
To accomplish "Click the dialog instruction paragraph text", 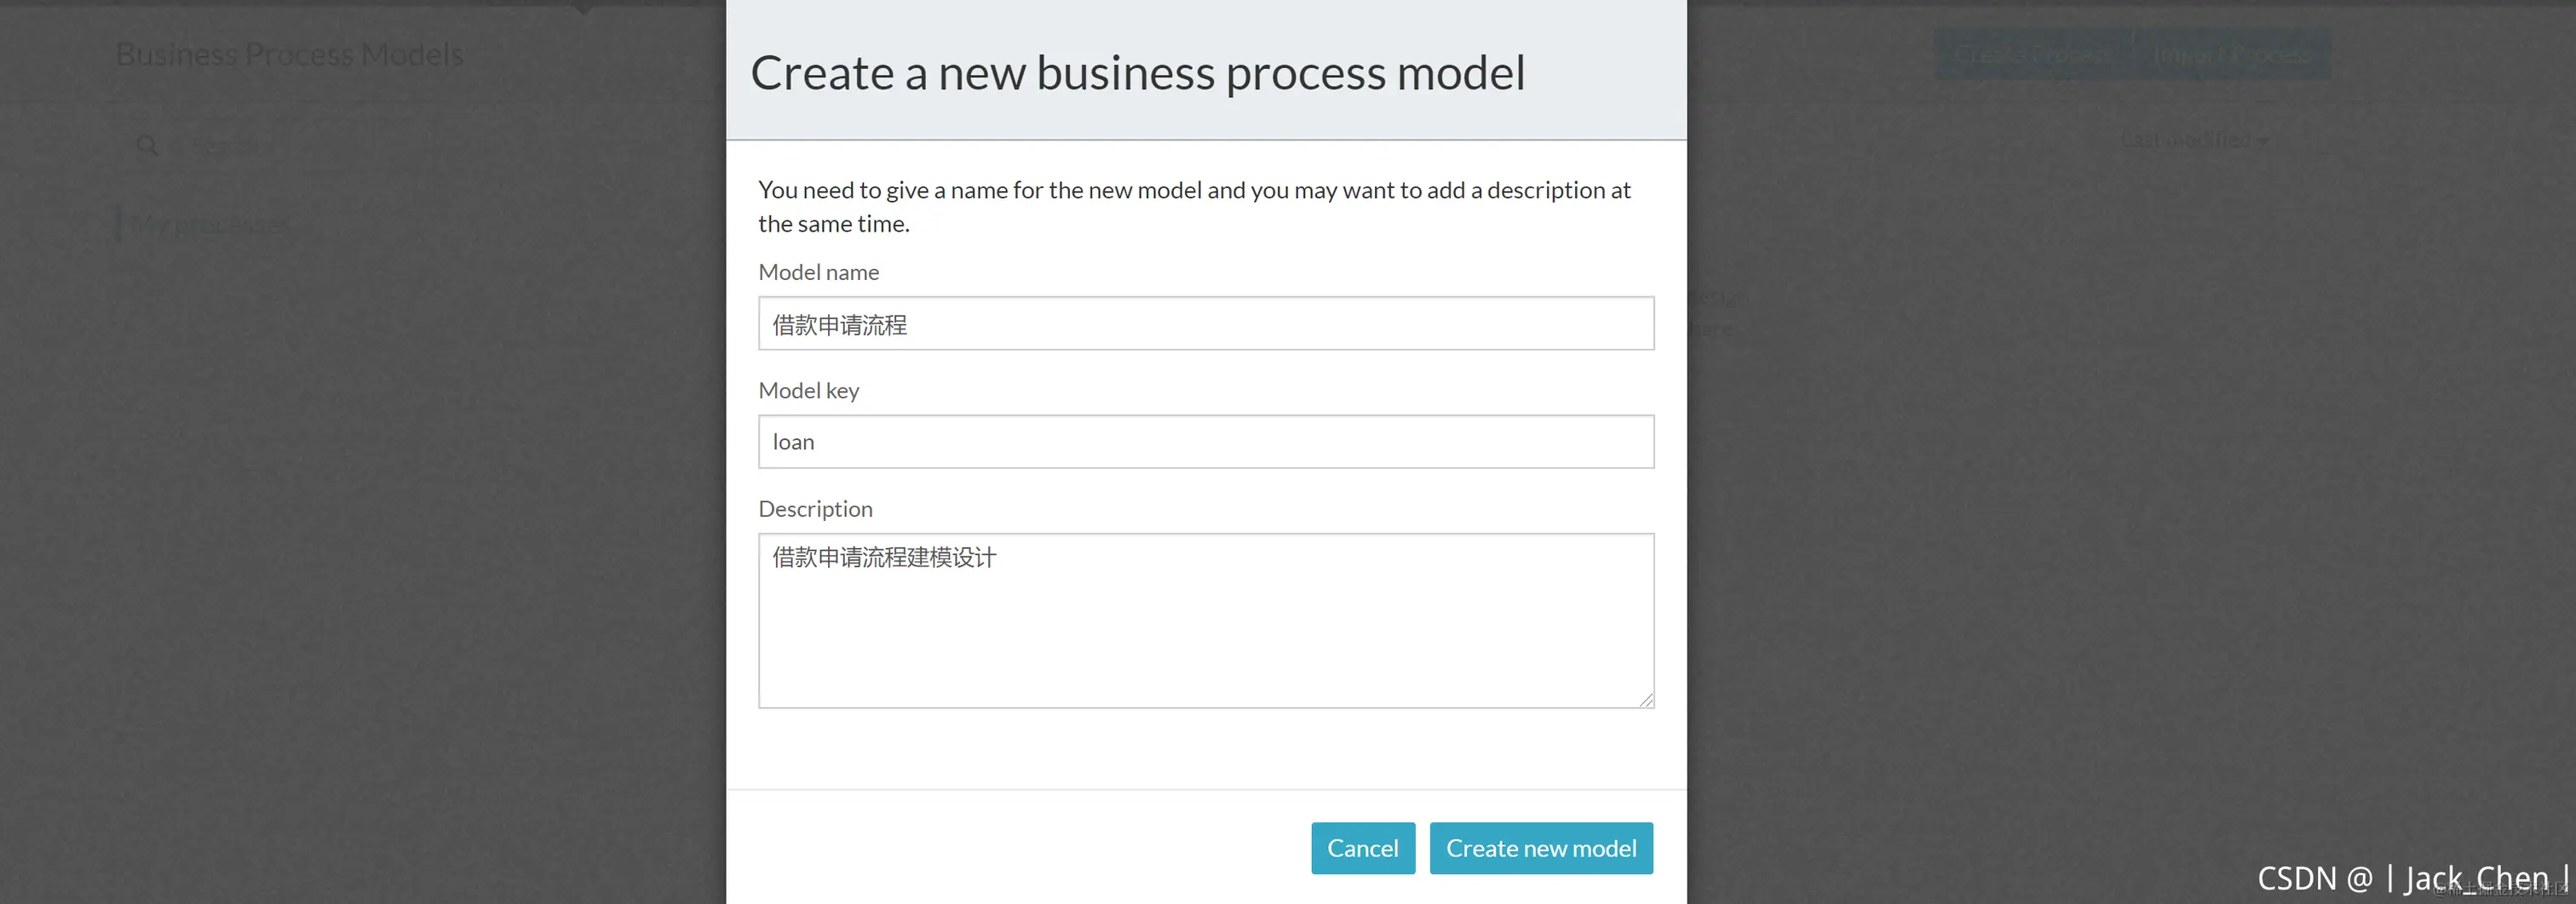I will point(1195,207).
